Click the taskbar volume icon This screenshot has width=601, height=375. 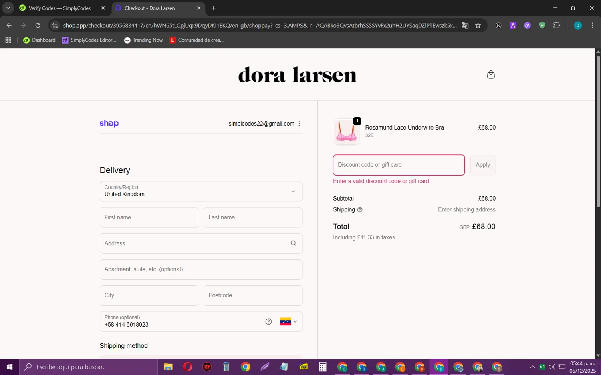(x=552, y=367)
